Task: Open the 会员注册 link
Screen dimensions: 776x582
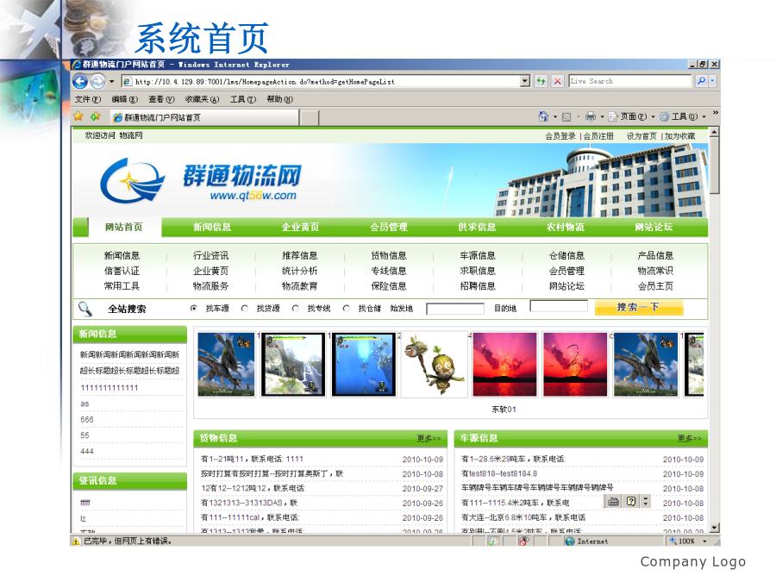Action: pyautogui.click(x=598, y=136)
